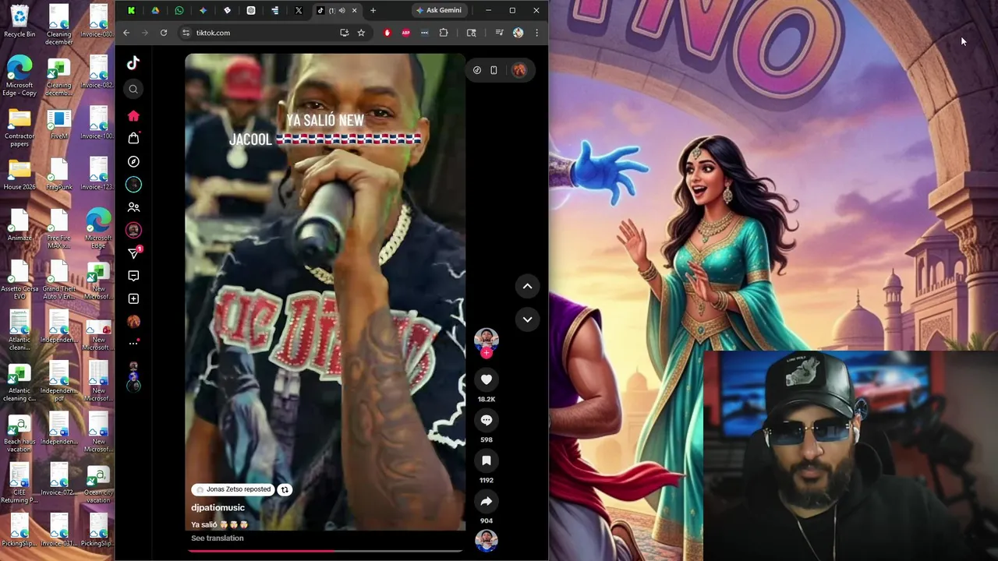998x561 pixels.
Task: Select the Assetto Corsa EVO icon
Action: click(19, 278)
